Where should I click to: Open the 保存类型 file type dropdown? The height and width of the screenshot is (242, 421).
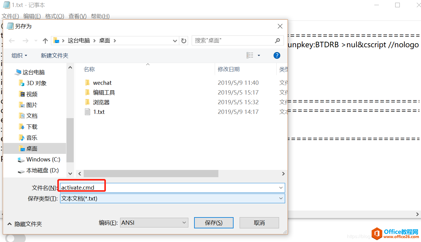tap(281, 198)
